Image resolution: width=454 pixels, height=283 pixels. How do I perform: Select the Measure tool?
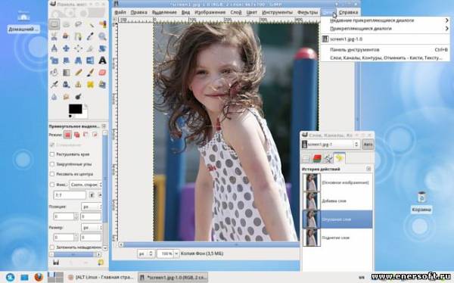(54, 48)
